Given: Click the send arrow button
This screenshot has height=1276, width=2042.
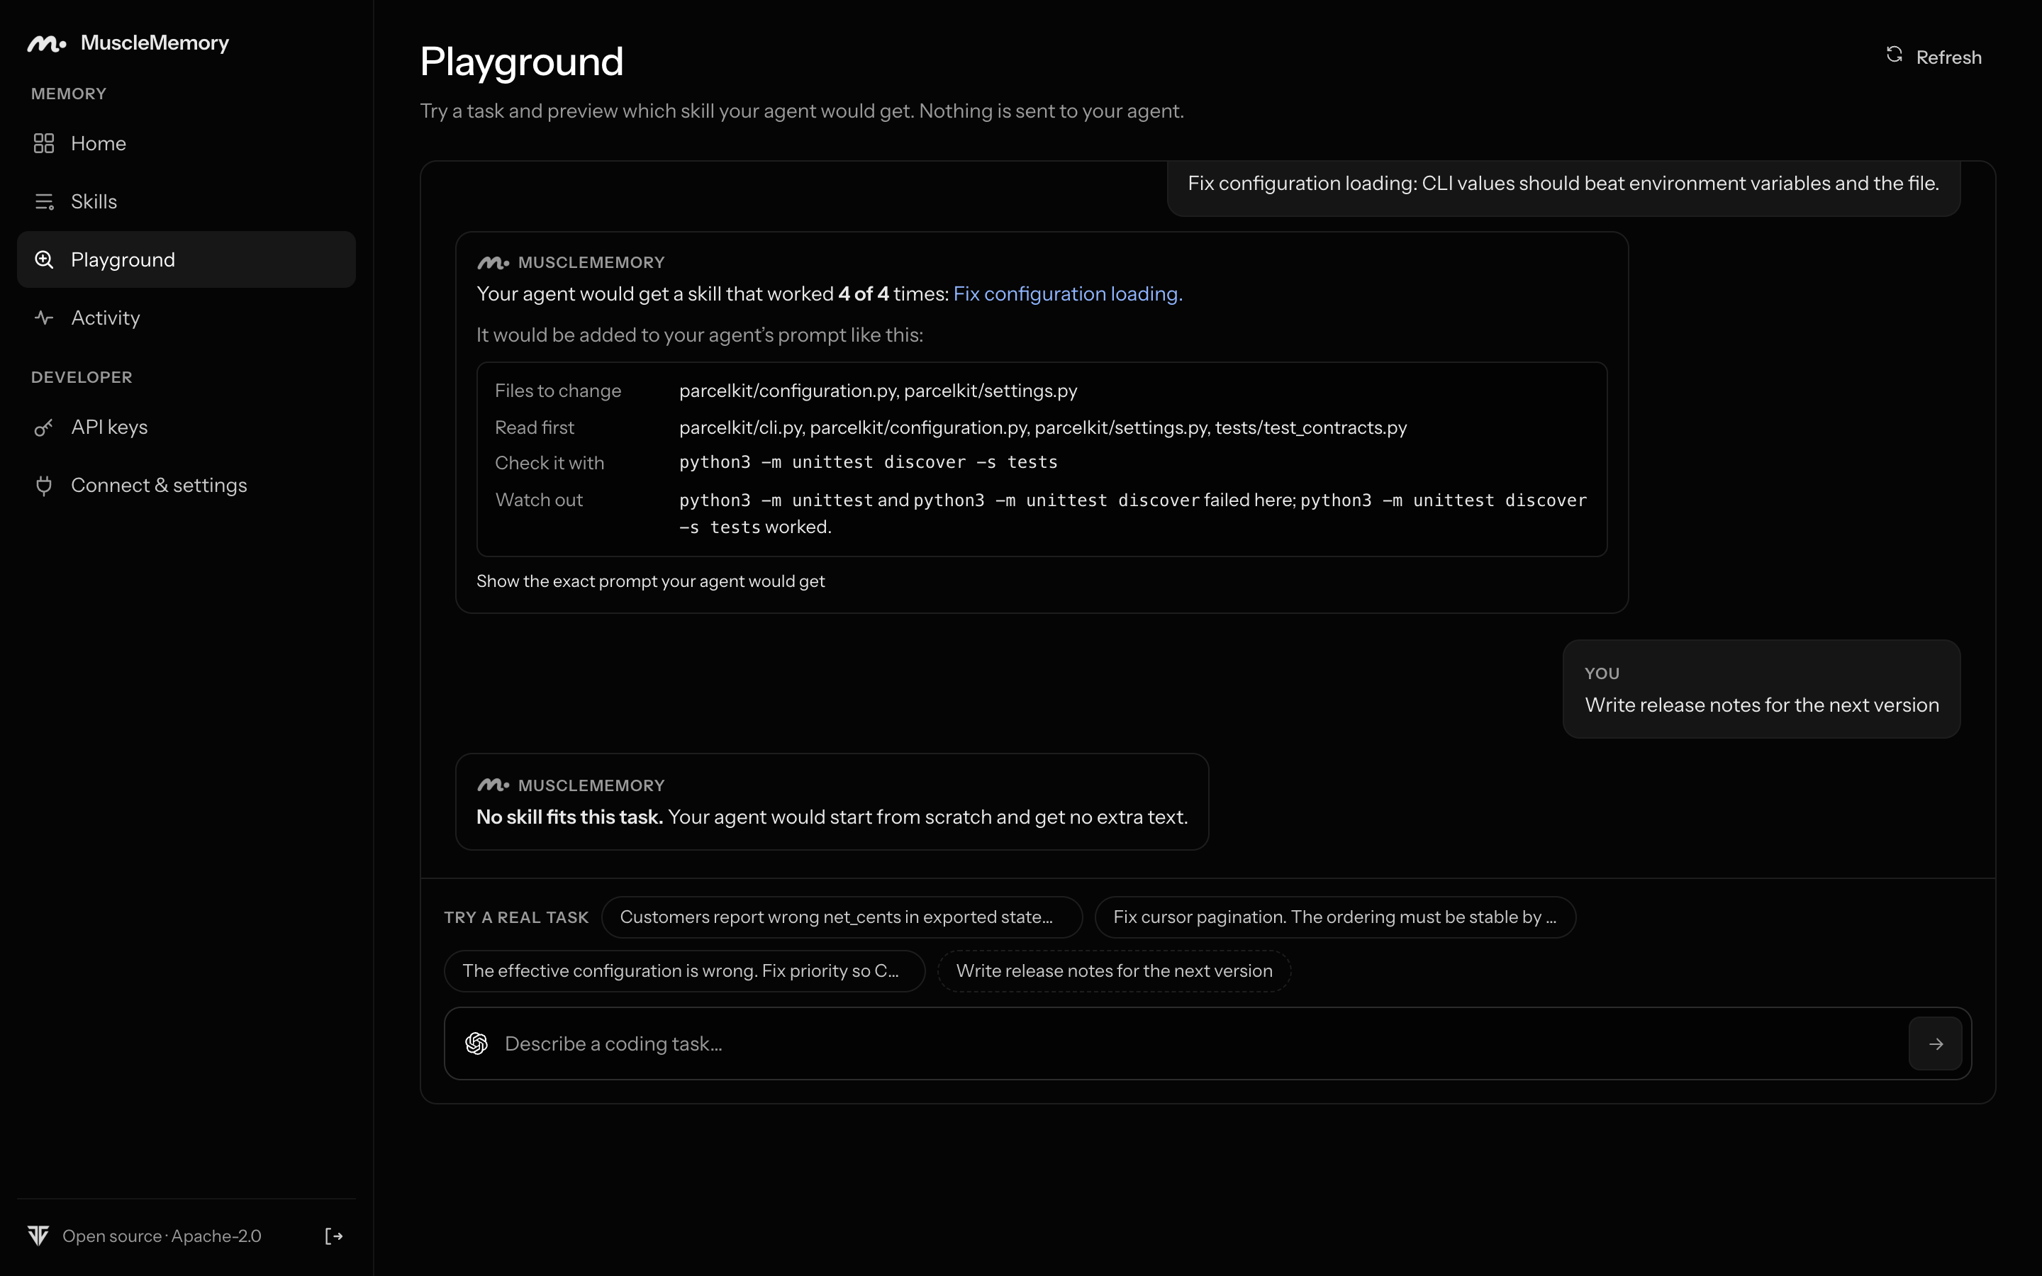Looking at the screenshot, I should tap(1936, 1044).
